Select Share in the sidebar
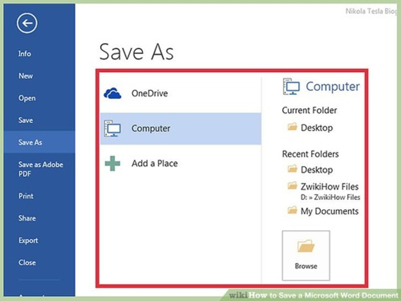Screen dimensions: 401x301 [x=39, y=218]
